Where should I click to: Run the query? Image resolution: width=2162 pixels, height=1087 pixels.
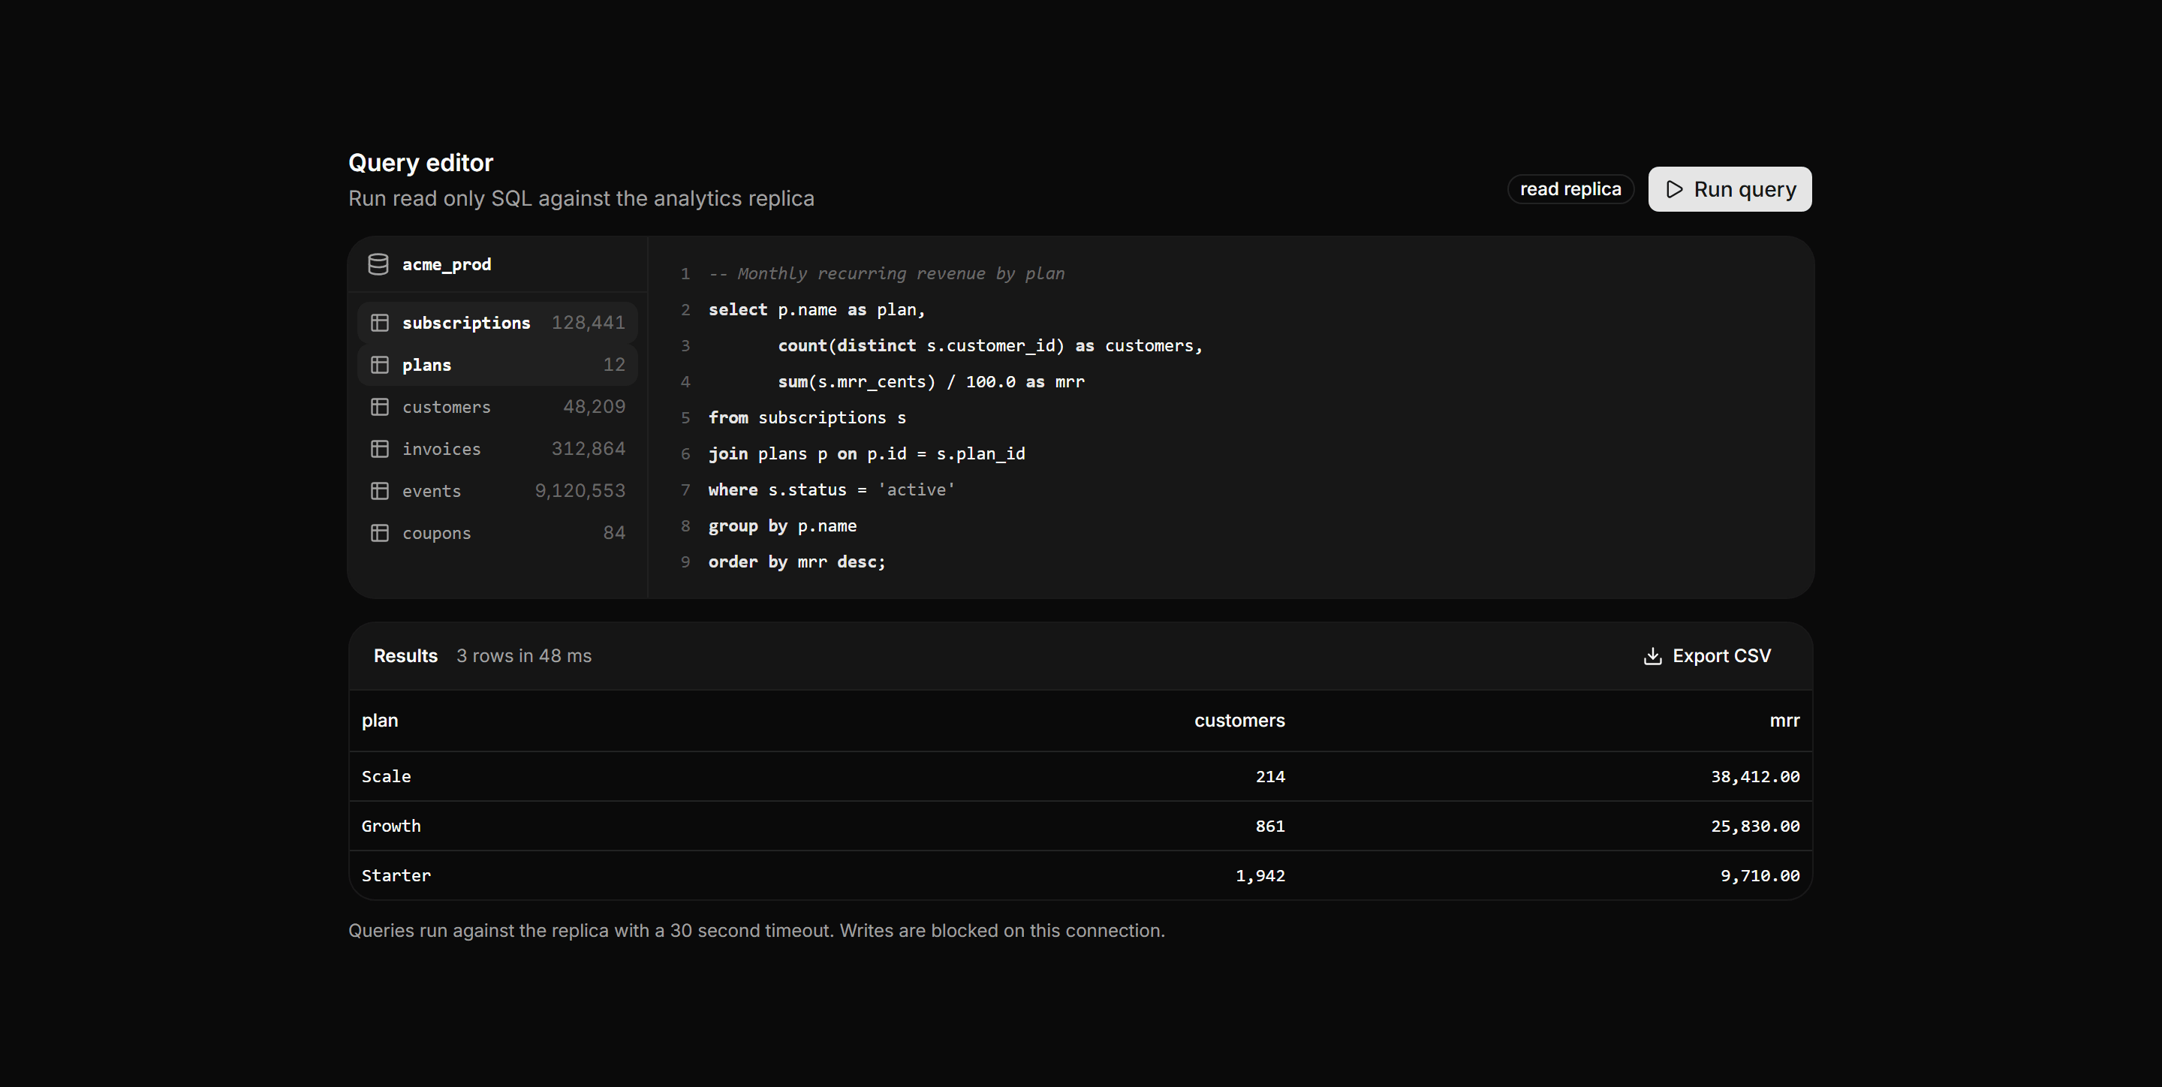(x=1729, y=189)
